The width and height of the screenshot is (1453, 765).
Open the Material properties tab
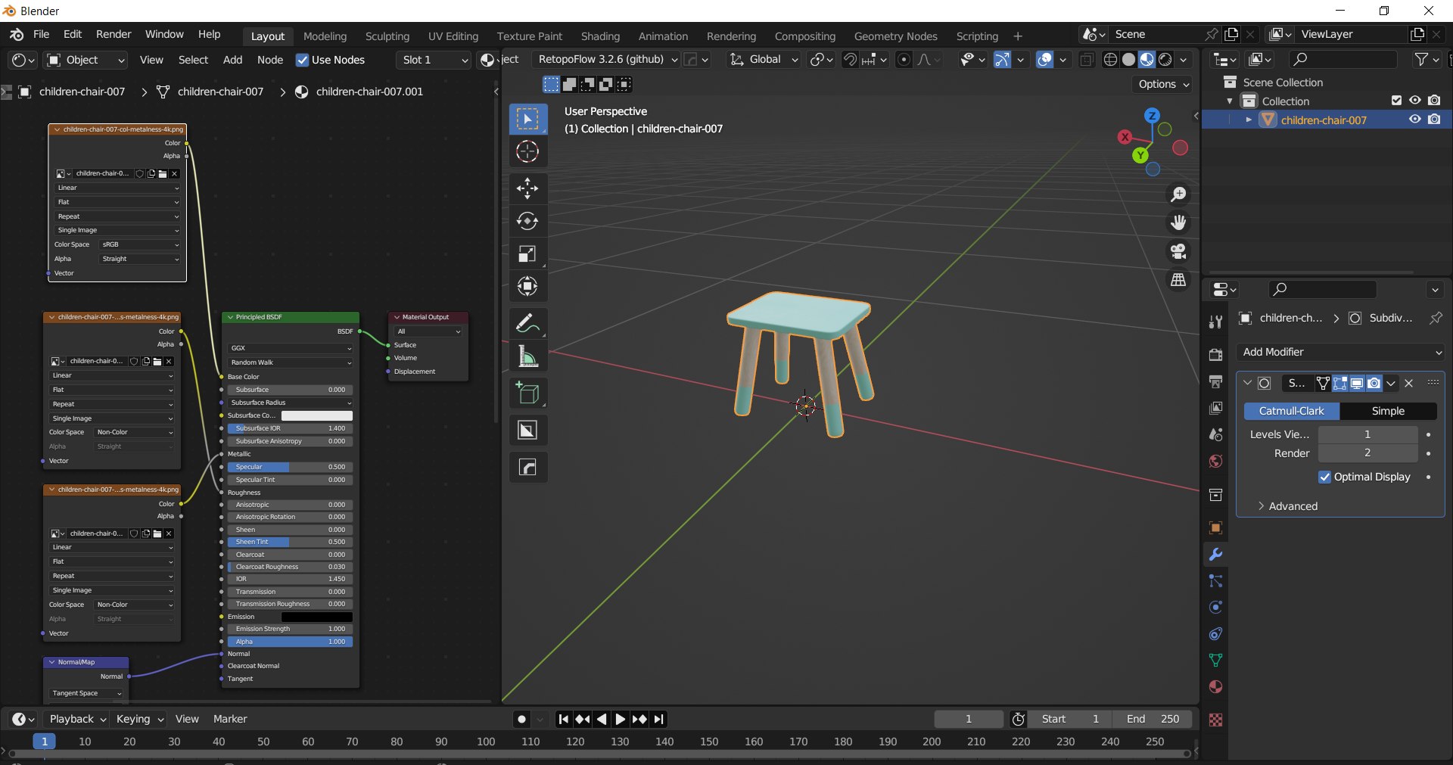tap(1215, 687)
